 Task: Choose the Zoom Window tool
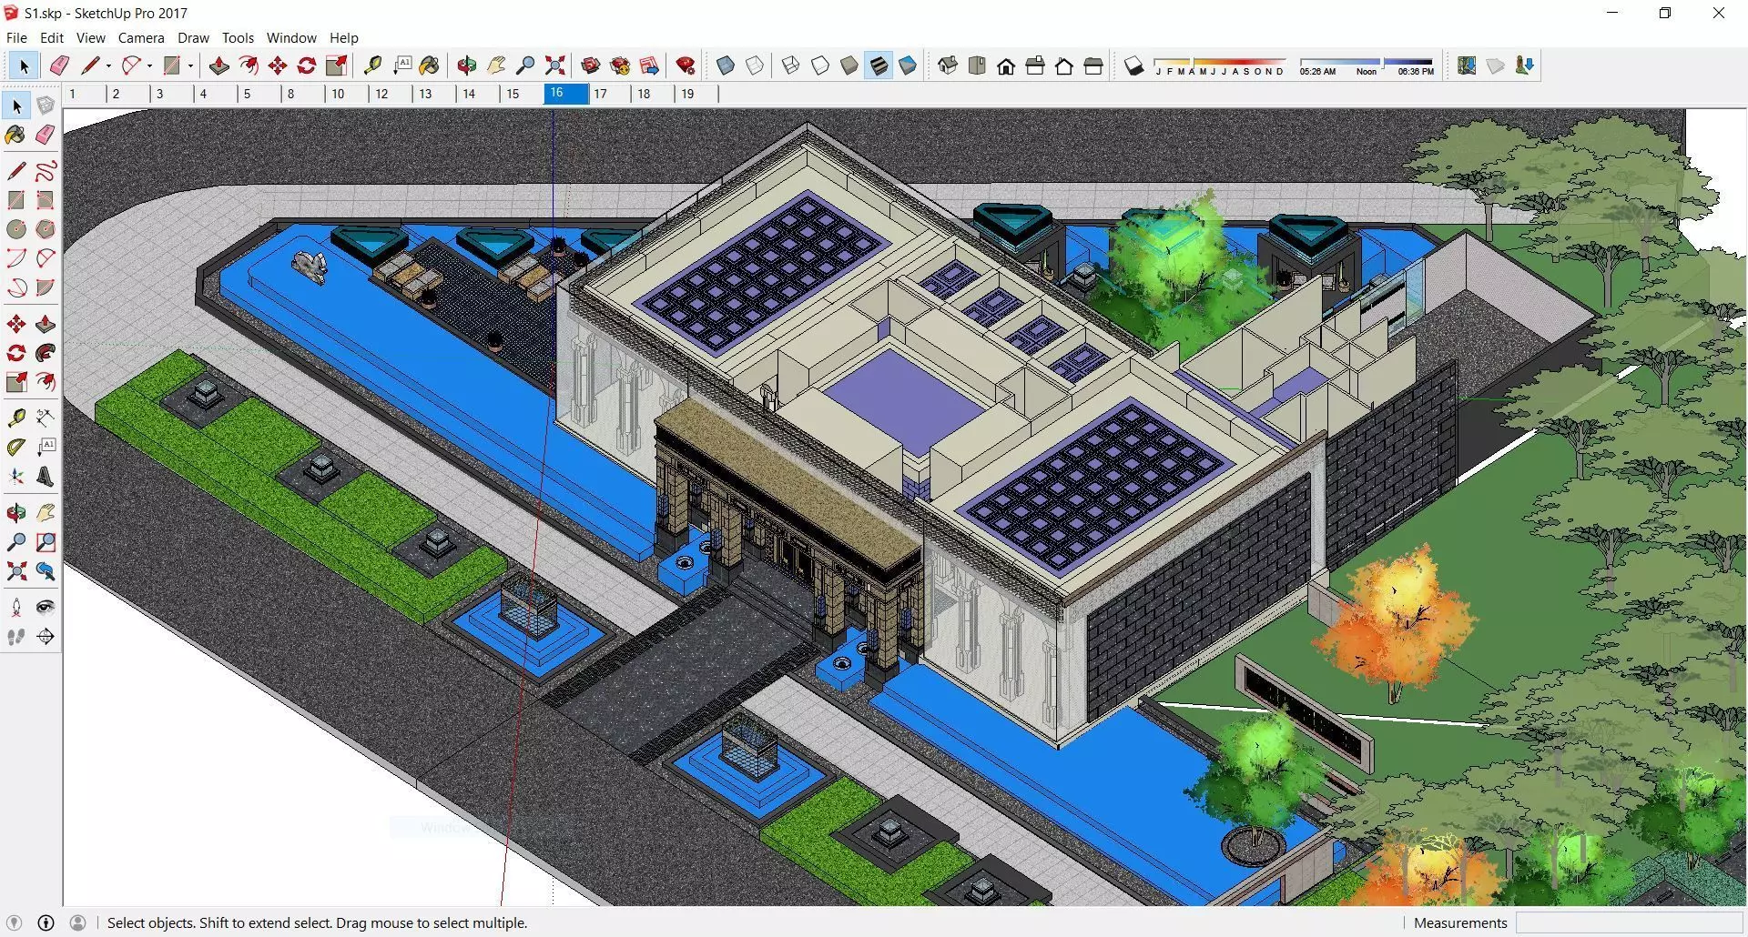tap(46, 542)
